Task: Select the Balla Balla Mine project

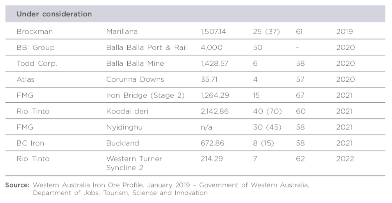Action: (x=135, y=63)
